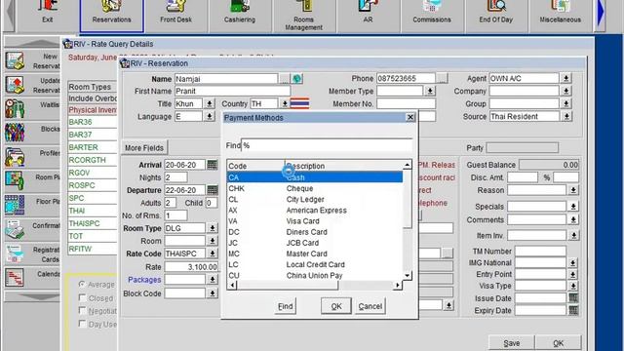This screenshot has height=351, width=624.
Task: Expand the Agent dropdown
Action: (565, 78)
